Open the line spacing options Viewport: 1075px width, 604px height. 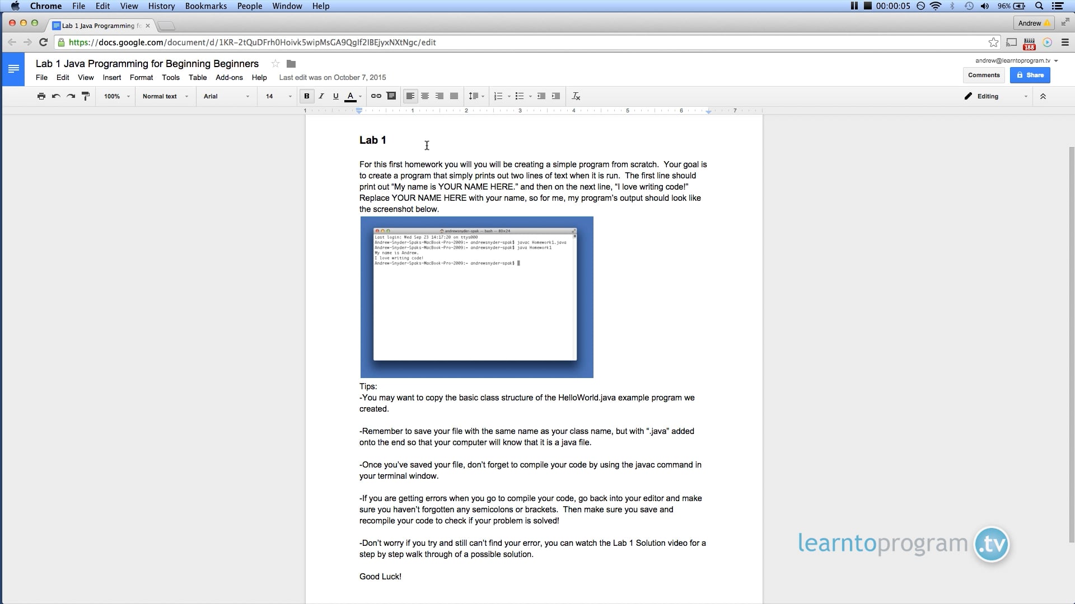point(476,96)
